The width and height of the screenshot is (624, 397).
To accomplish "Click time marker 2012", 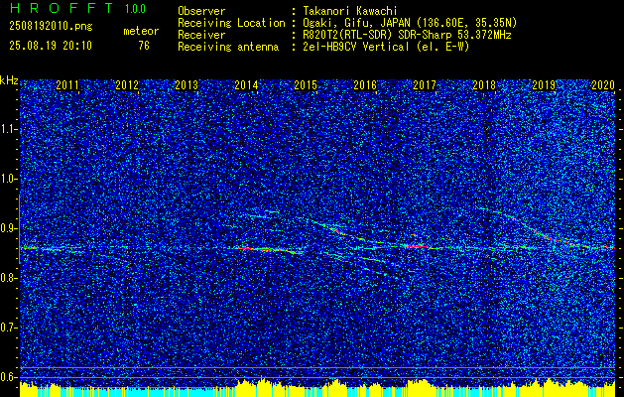I will 127,85.
